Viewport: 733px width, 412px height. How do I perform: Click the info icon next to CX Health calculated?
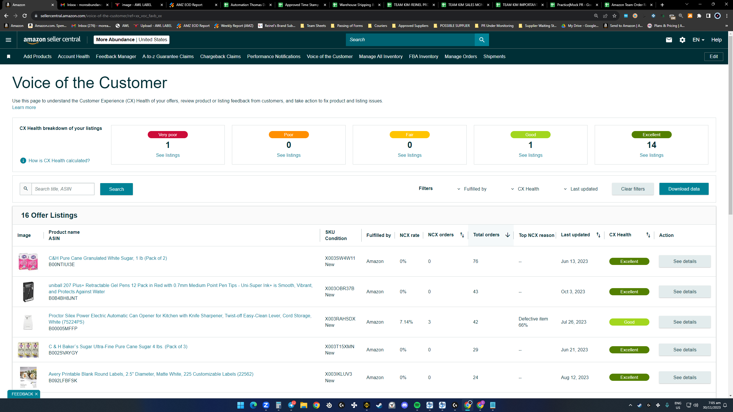pyautogui.click(x=23, y=161)
